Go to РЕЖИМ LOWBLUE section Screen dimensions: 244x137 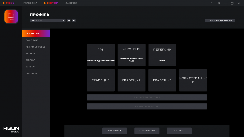35,47
